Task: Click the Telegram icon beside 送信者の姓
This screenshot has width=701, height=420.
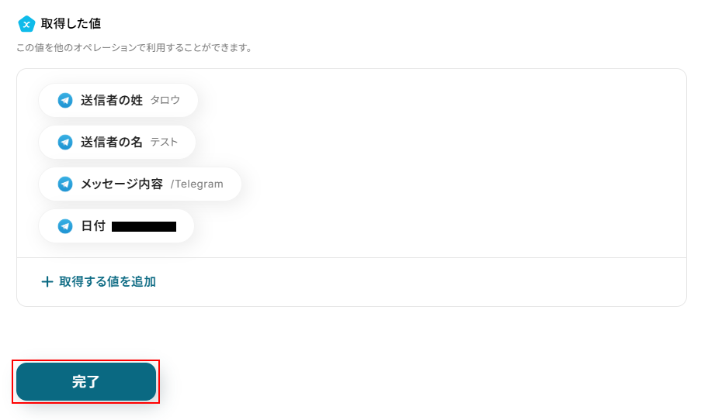Action: coord(65,100)
